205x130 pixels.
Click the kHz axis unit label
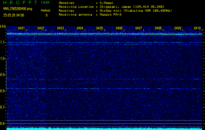click(x=3, y=26)
